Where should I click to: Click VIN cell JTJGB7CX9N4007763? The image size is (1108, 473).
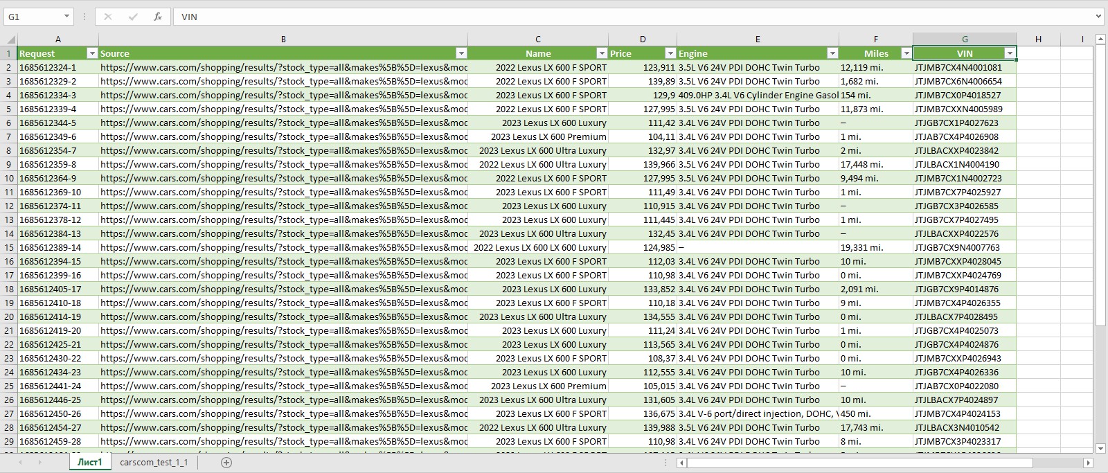pyautogui.click(x=965, y=247)
